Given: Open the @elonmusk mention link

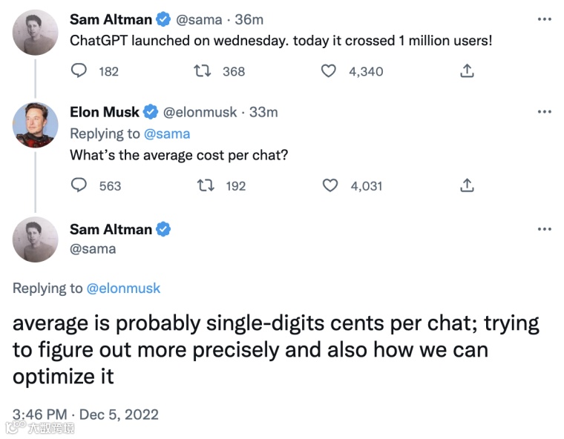Looking at the screenshot, I should coord(123,288).
